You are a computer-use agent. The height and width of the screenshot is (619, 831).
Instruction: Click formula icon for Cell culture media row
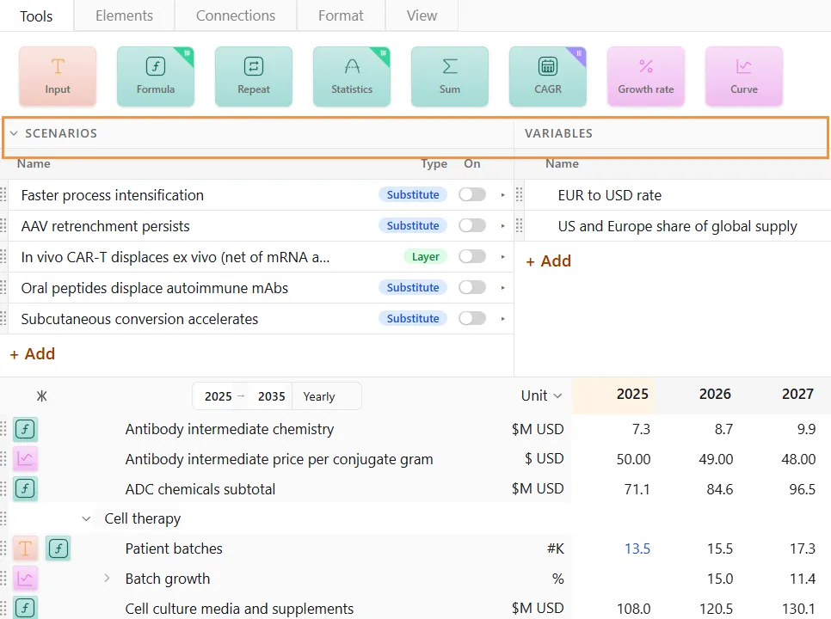pos(25,608)
